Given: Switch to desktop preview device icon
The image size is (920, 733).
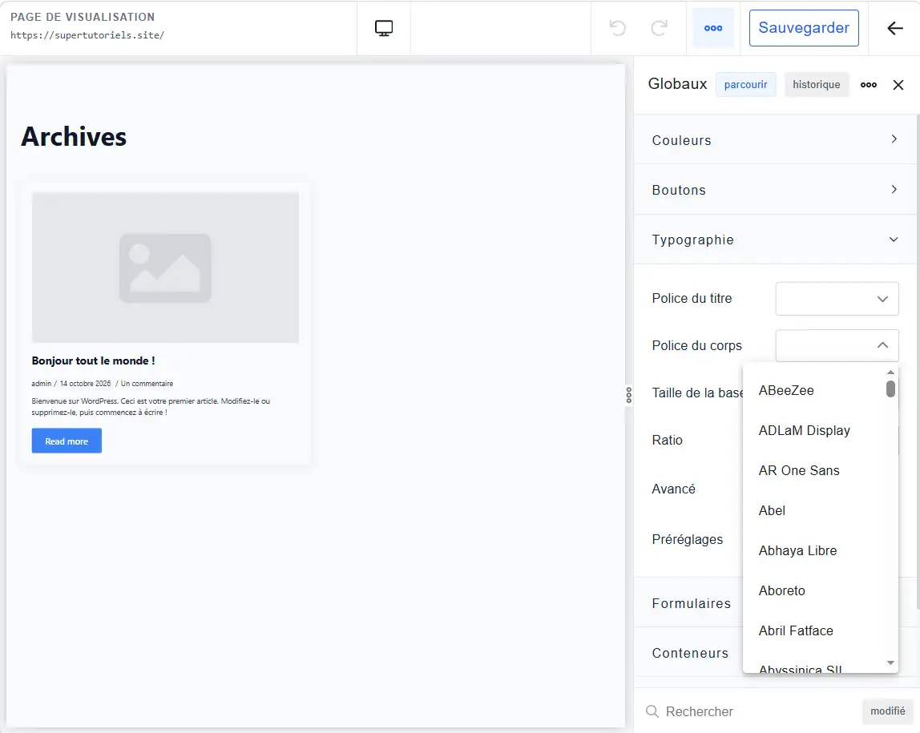Looking at the screenshot, I should (x=384, y=28).
